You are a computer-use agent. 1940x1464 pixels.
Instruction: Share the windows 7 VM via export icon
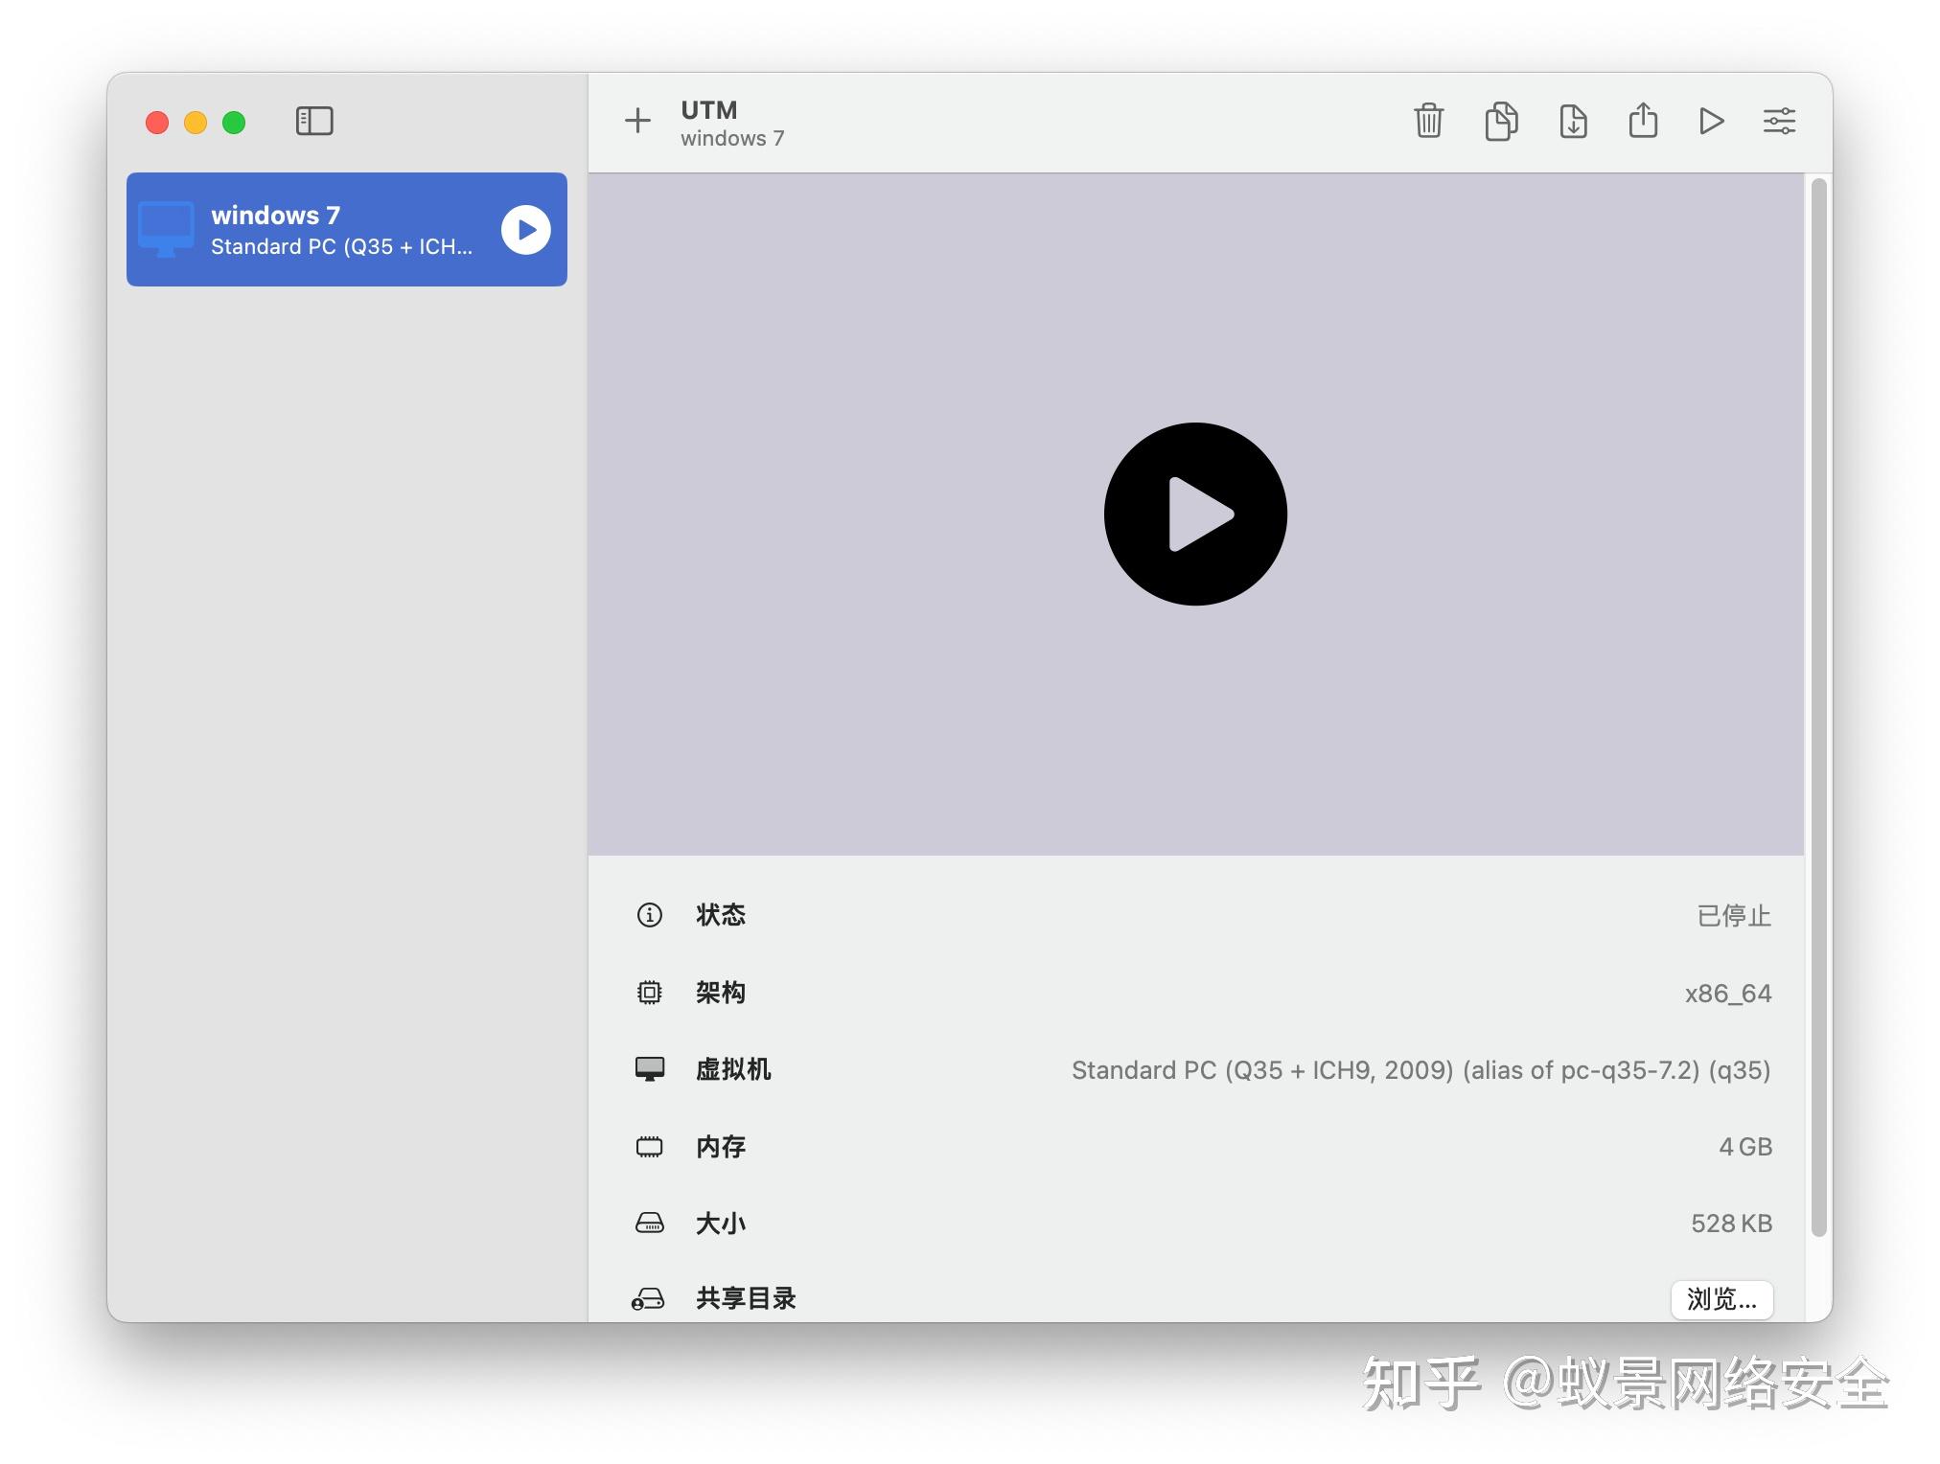pos(1643,122)
